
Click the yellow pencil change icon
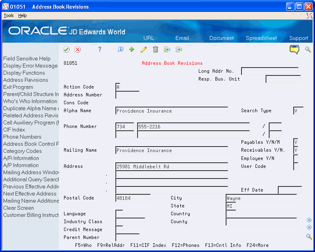[x=143, y=49]
